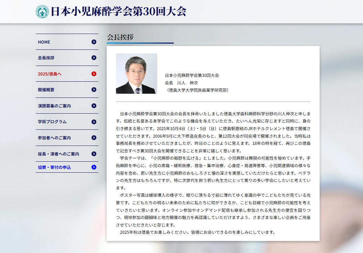Click the red arrow icon beside 2025/徳島へ
This screenshot has height=253, width=363.
pyautogui.click(x=94, y=74)
